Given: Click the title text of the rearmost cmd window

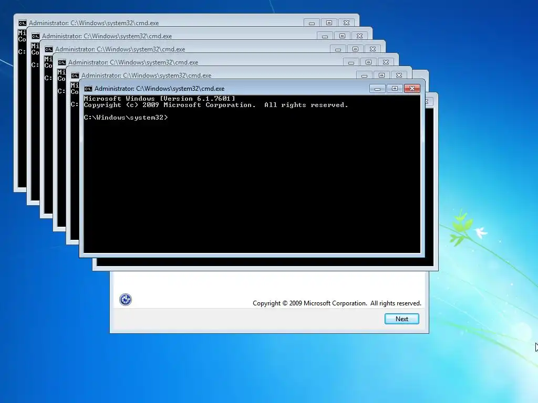Looking at the screenshot, I should 94,23.
